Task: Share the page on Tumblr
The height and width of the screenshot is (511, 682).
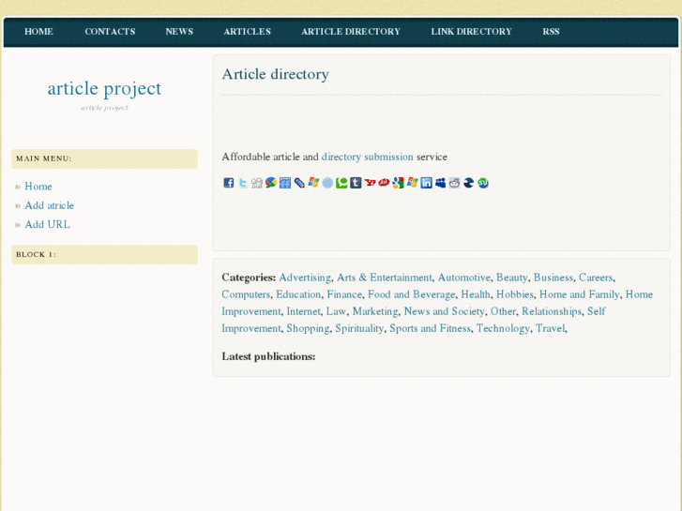Action: pos(356,183)
